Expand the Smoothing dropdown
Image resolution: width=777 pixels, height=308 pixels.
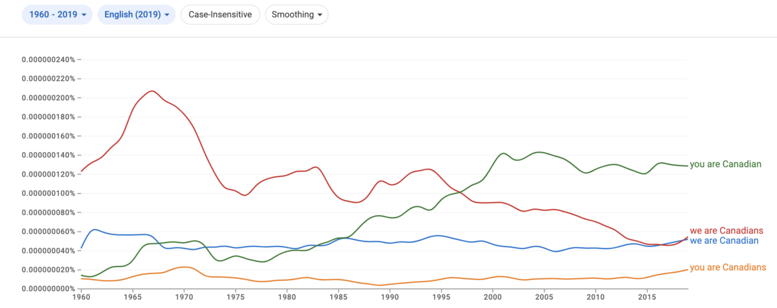[x=297, y=14]
